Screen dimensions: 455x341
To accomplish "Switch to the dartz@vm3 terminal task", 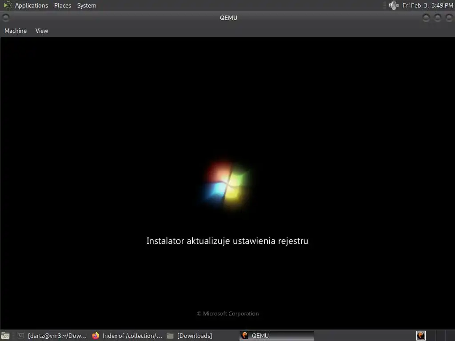I will tap(52, 336).
